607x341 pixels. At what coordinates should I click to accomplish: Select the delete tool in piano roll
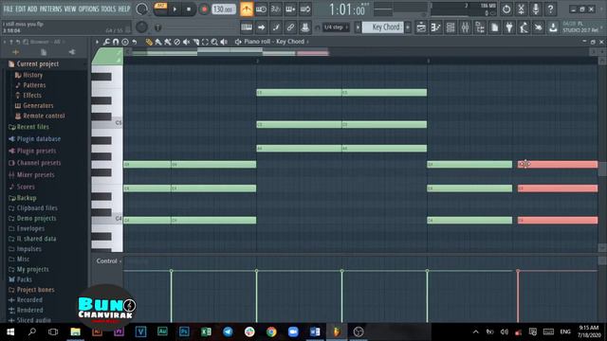(x=177, y=42)
